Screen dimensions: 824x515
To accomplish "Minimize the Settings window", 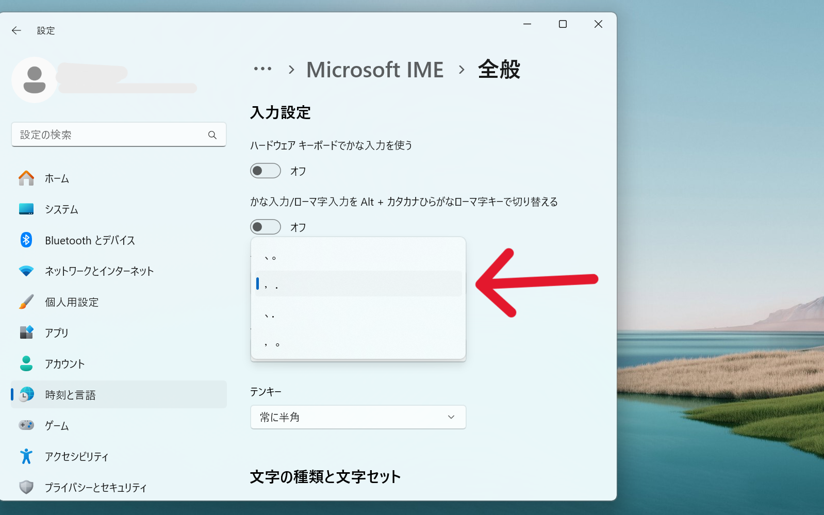I will [x=527, y=24].
